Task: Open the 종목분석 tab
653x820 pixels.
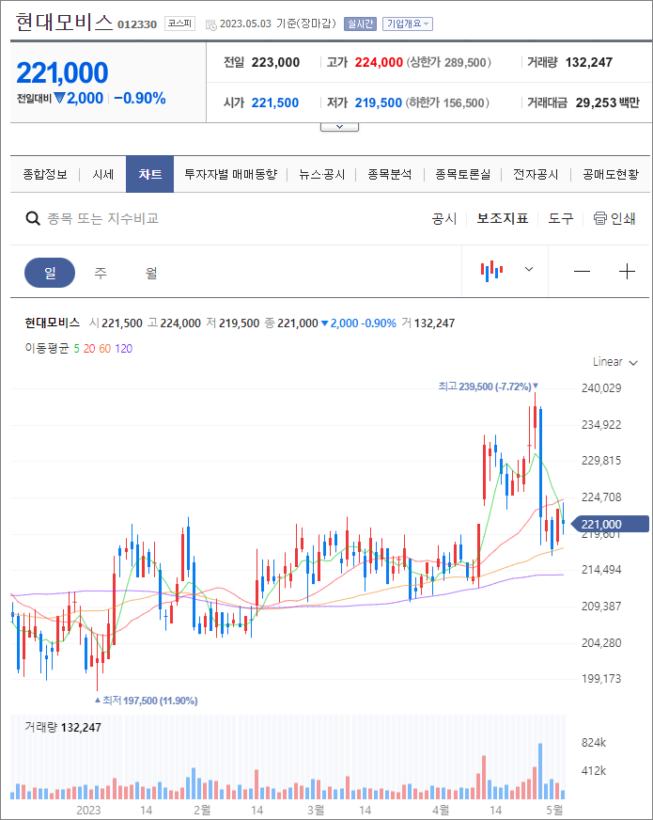Action: tap(390, 174)
